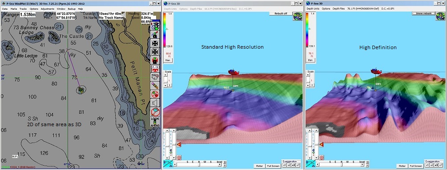Click Full Screen button in High Definition window
This screenshot has height=170, width=447.
(x=415, y=166)
